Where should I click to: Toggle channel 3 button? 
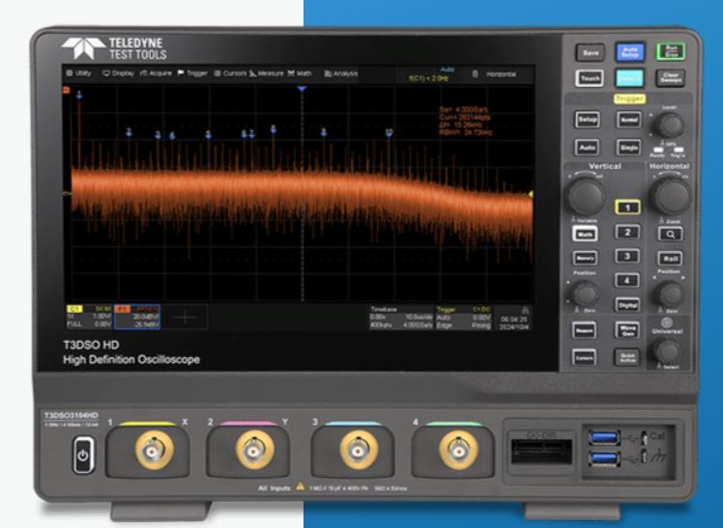tap(627, 256)
